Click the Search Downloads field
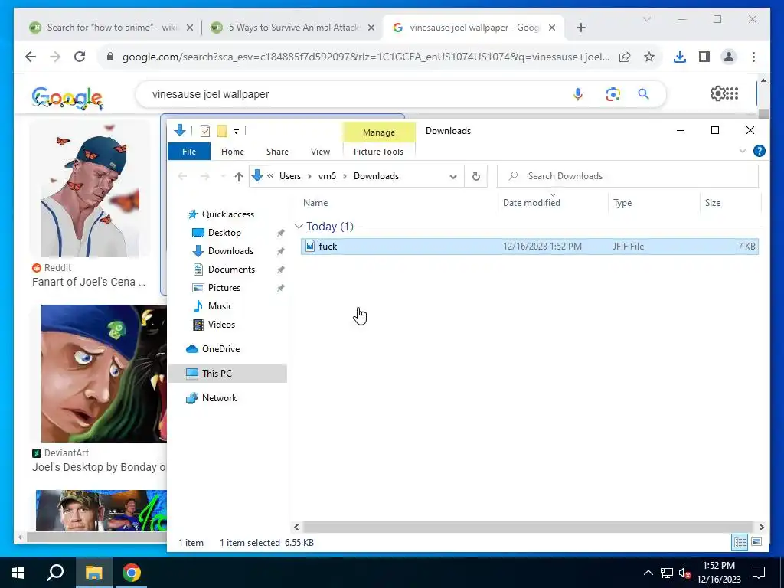This screenshot has width=784, height=588. click(628, 176)
